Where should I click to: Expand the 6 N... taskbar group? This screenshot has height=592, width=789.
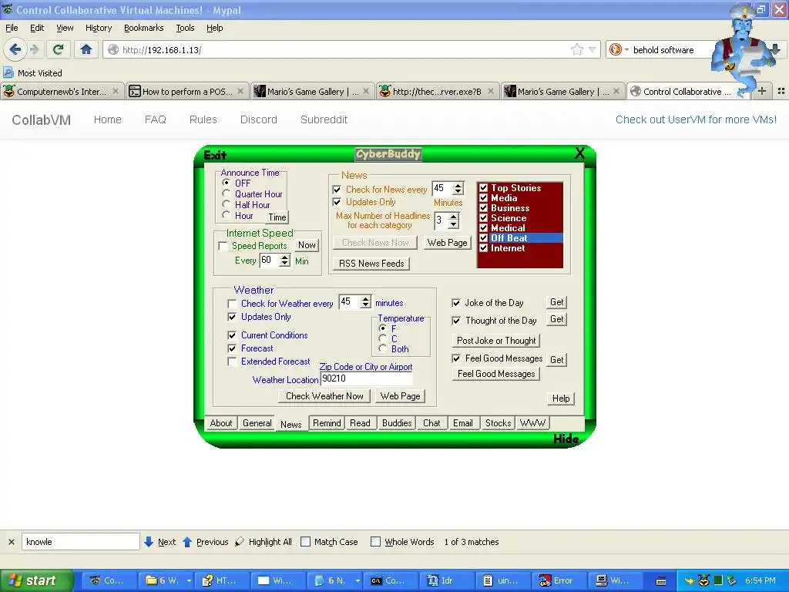pyautogui.click(x=358, y=580)
